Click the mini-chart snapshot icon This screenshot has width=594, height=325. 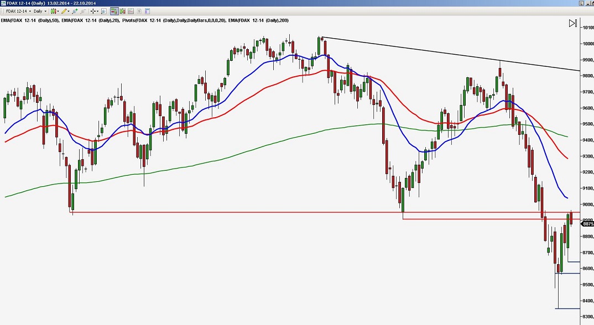(131, 11)
